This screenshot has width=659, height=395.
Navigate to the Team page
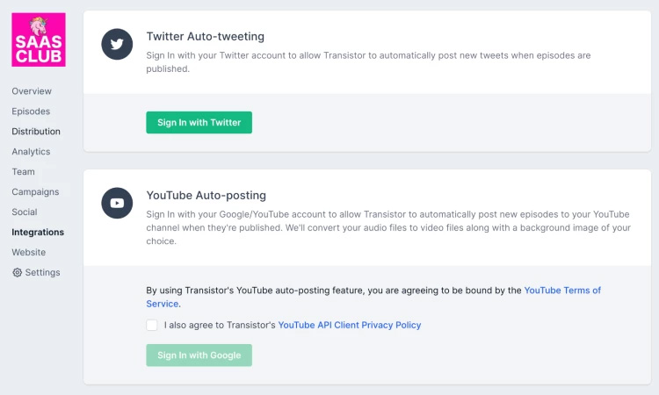(x=23, y=172)
